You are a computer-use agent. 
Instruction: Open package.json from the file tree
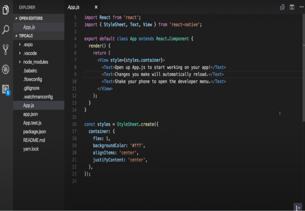point(34,132)
